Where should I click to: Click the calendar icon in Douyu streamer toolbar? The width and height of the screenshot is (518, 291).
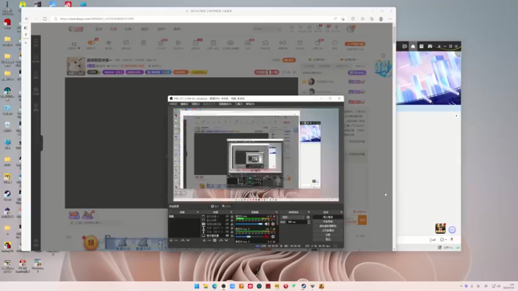126,43
